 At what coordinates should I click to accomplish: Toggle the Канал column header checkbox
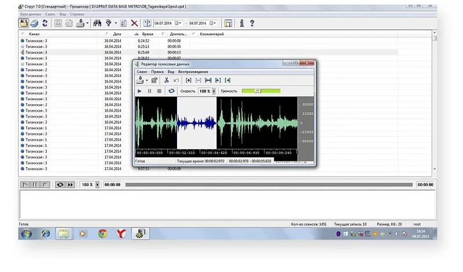tap(23, 34)
